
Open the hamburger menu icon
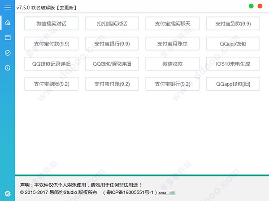click(x=8, y=7)
